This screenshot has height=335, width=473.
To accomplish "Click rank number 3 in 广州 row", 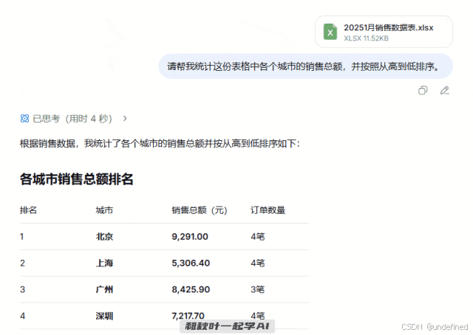I will pyautogui.click(x=22, y=289).
